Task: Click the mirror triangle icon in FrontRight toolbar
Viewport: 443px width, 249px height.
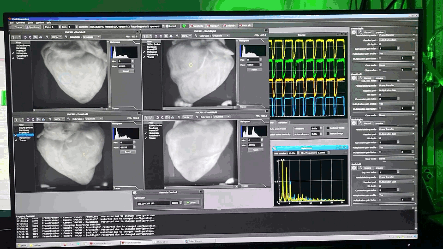Action: pyautogui.click(x=173, y=118)
